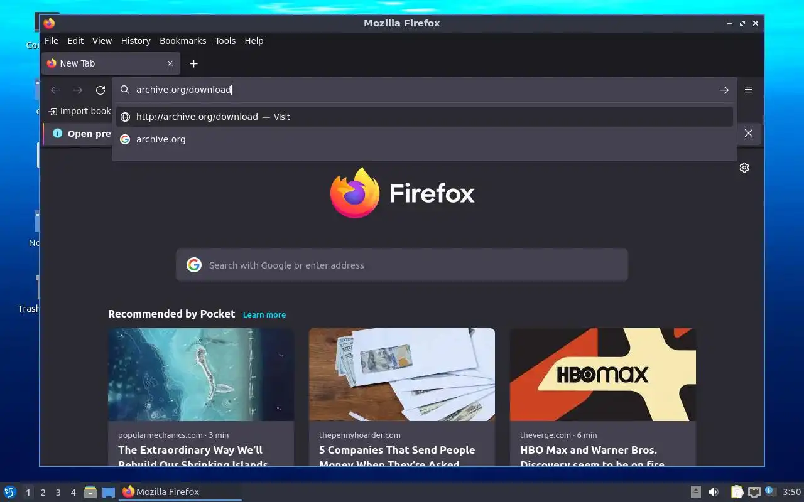This screenshot has height=502, width=804.
Task: Open the Edit menu
Action: point(75,41)
